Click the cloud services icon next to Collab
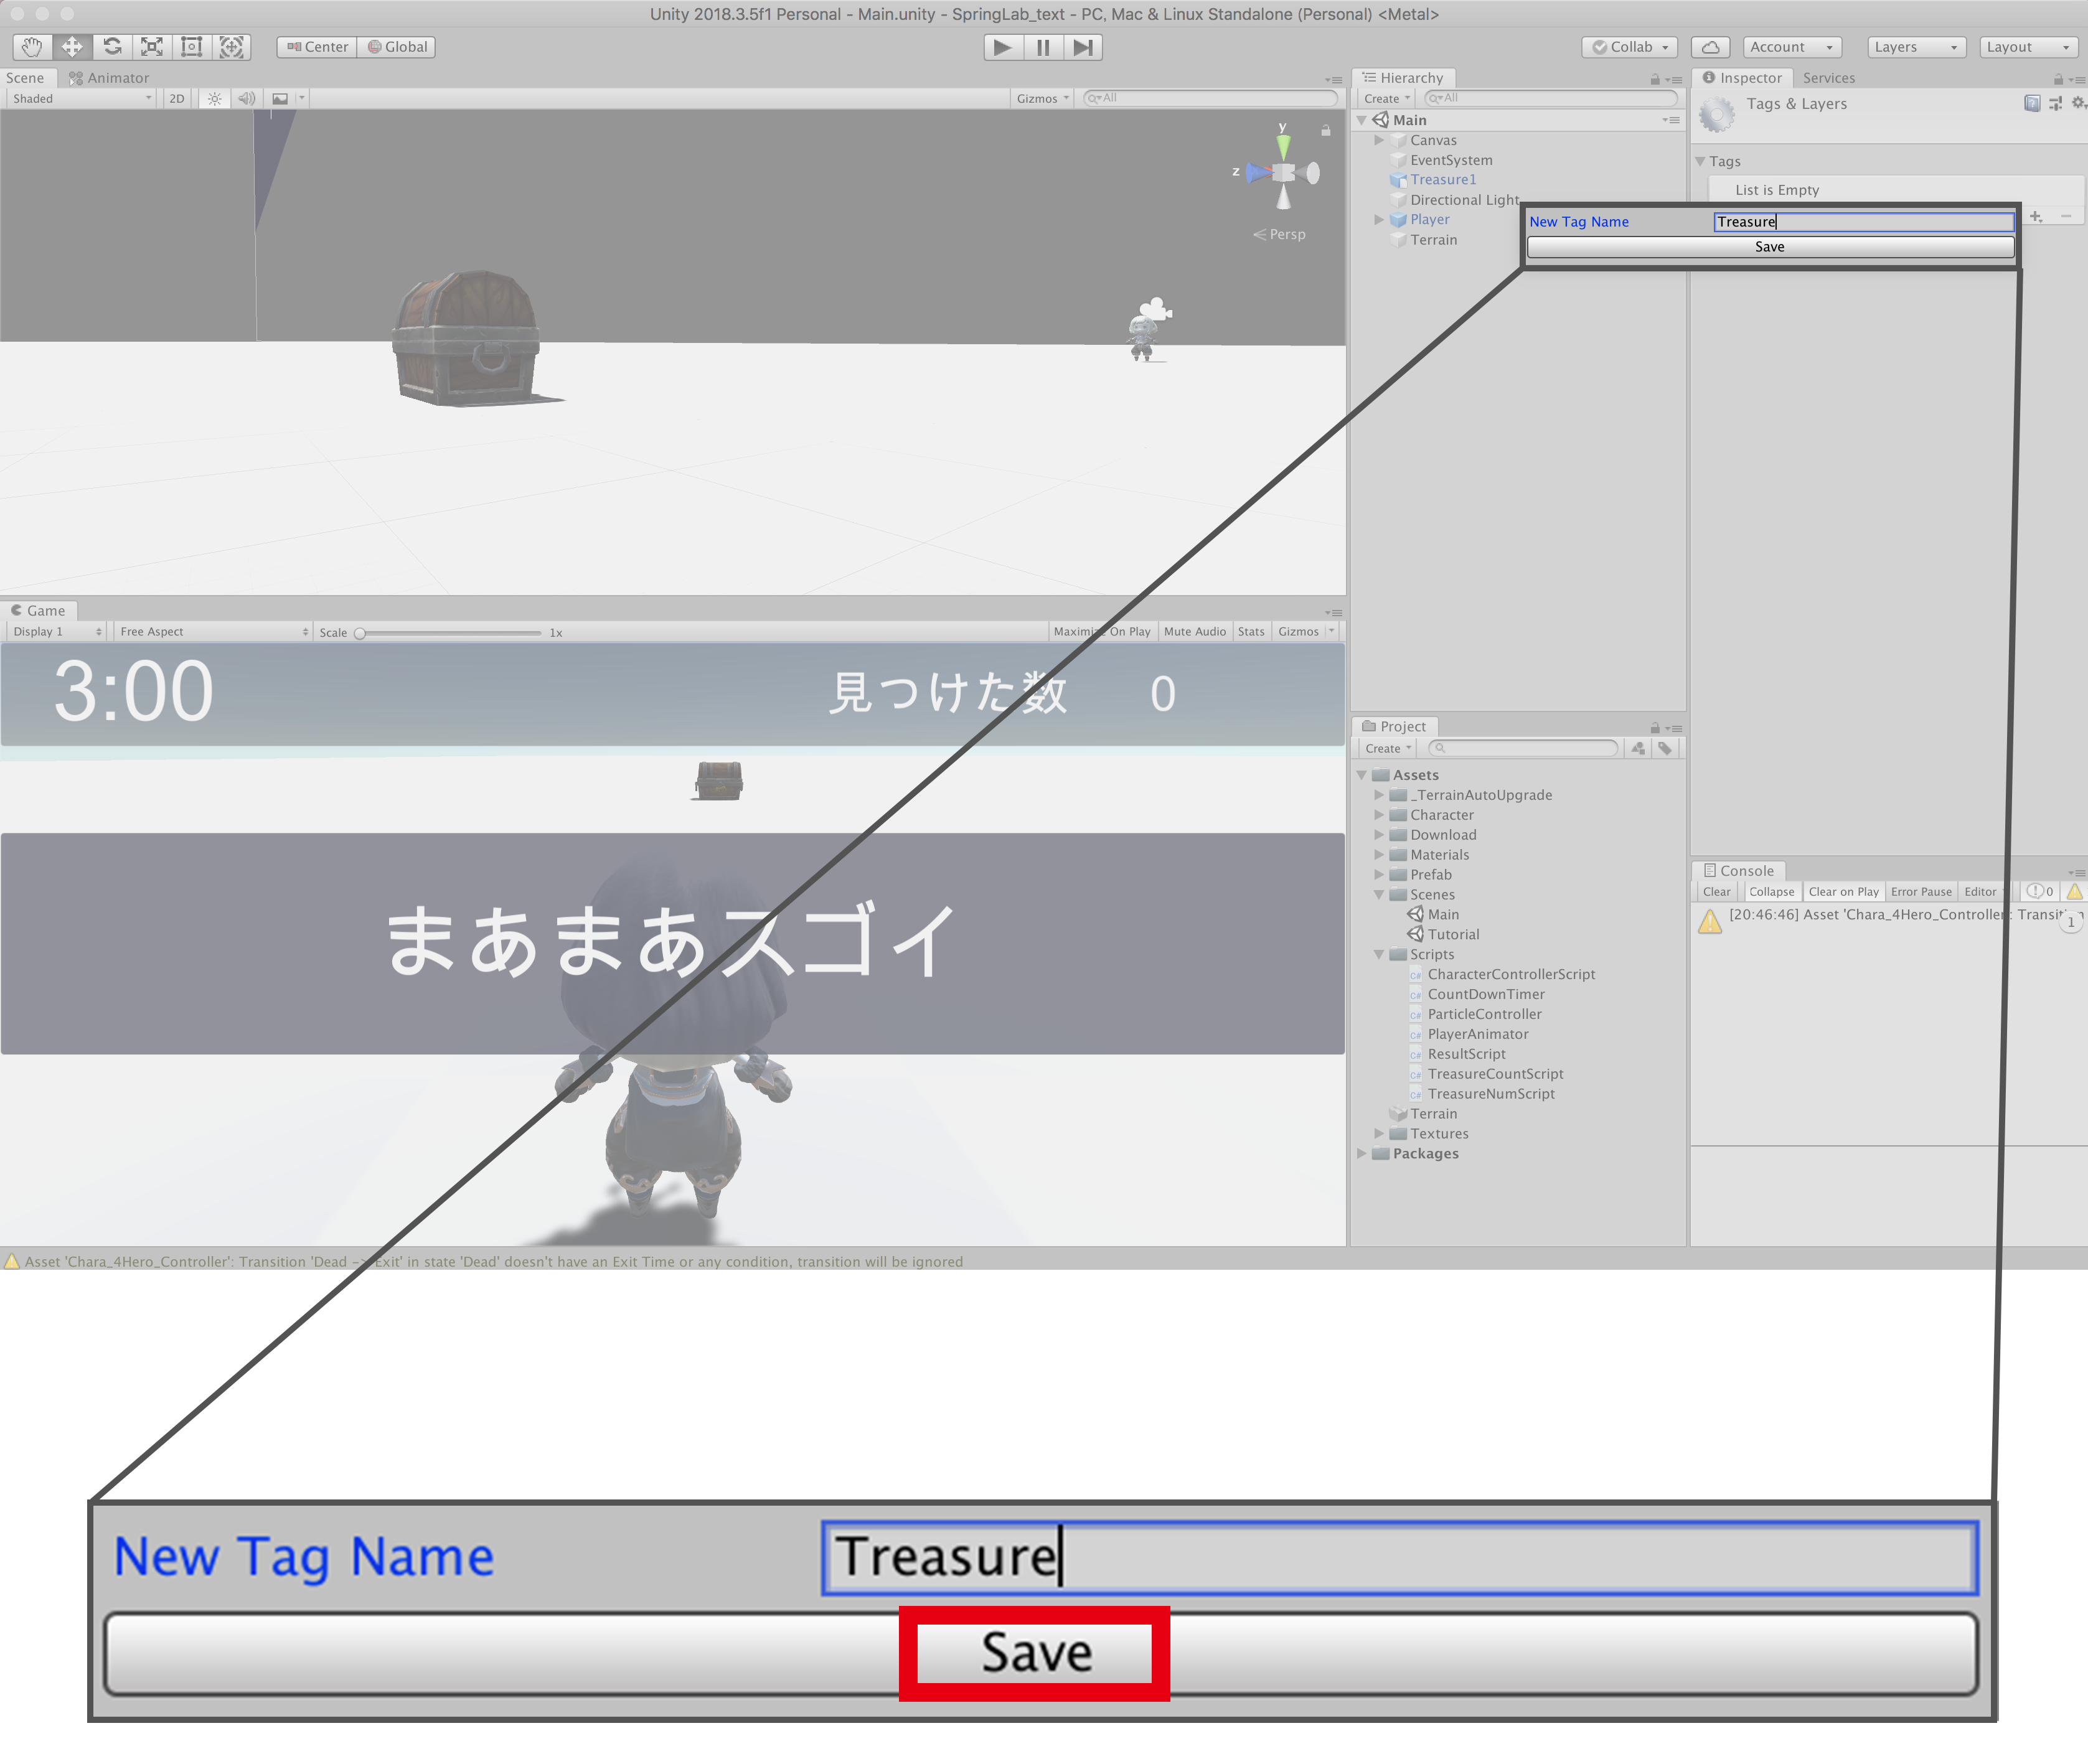2088x1764 pixels. 1710,47
